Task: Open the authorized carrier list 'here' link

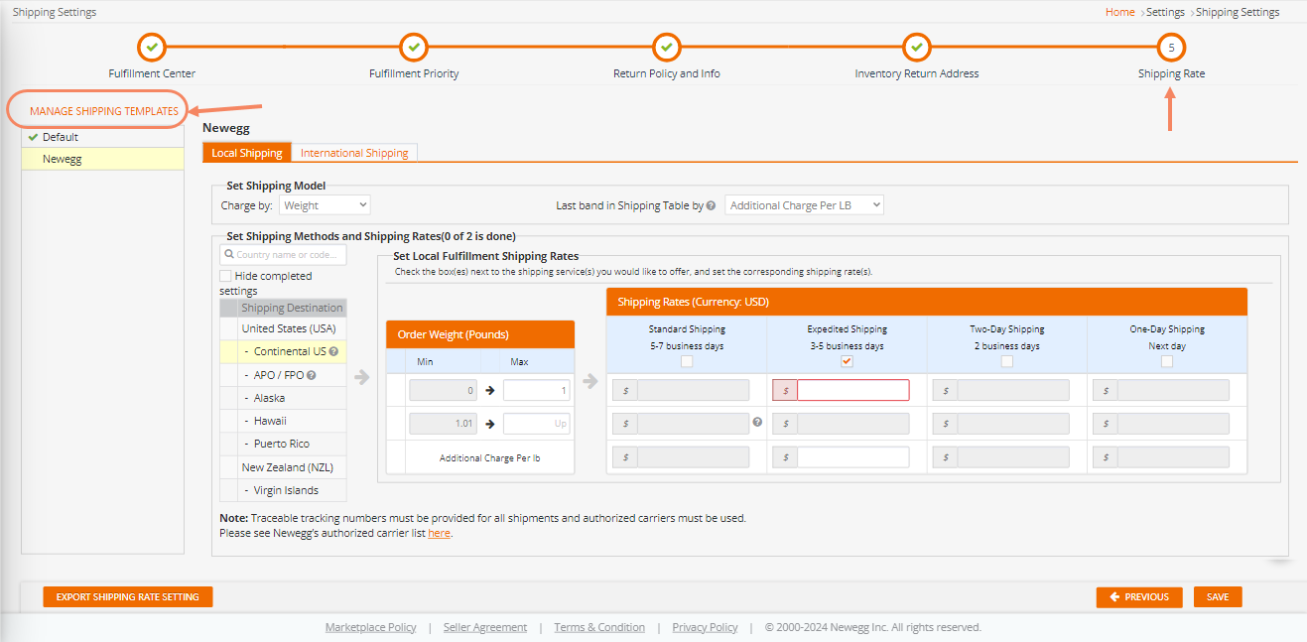Action: point(440,533)
